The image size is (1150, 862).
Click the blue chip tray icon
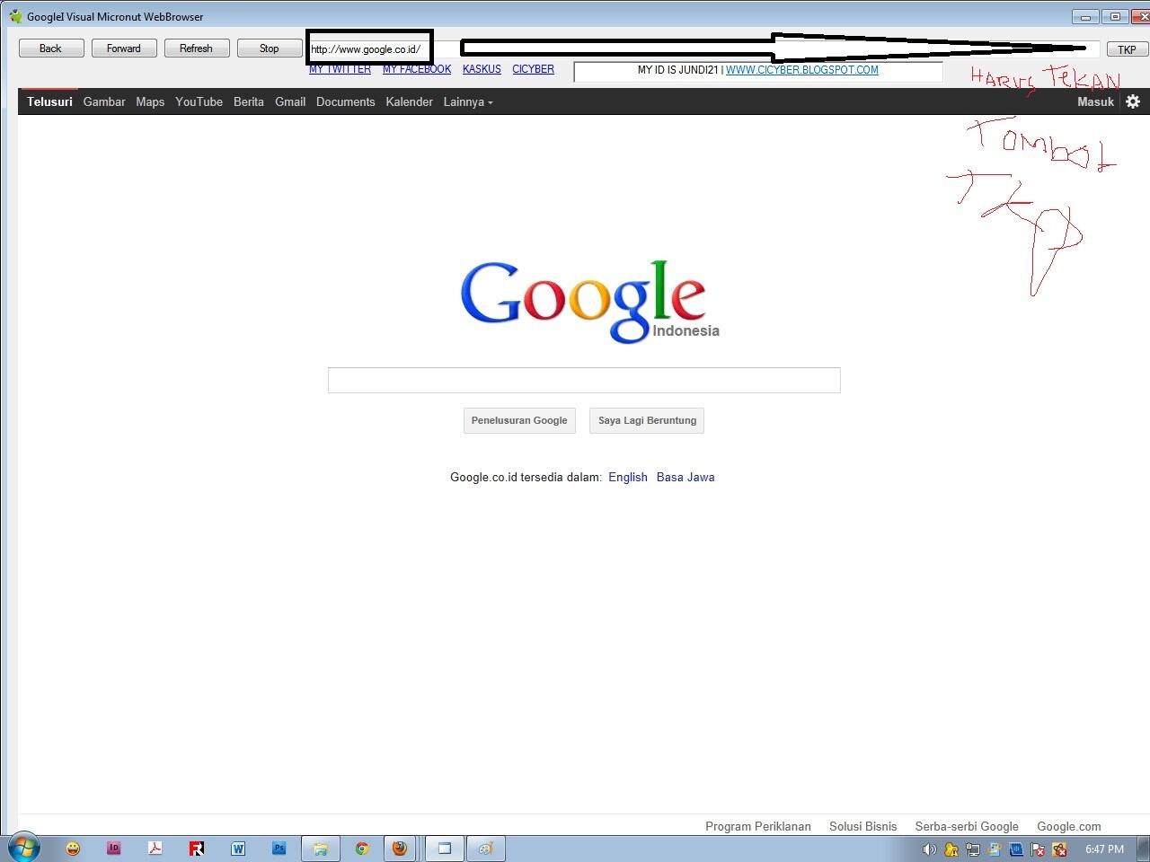1016,849
